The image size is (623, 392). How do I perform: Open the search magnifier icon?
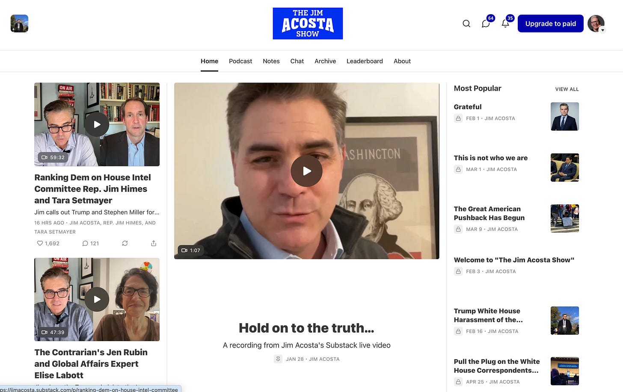click(x=466, y=24)
